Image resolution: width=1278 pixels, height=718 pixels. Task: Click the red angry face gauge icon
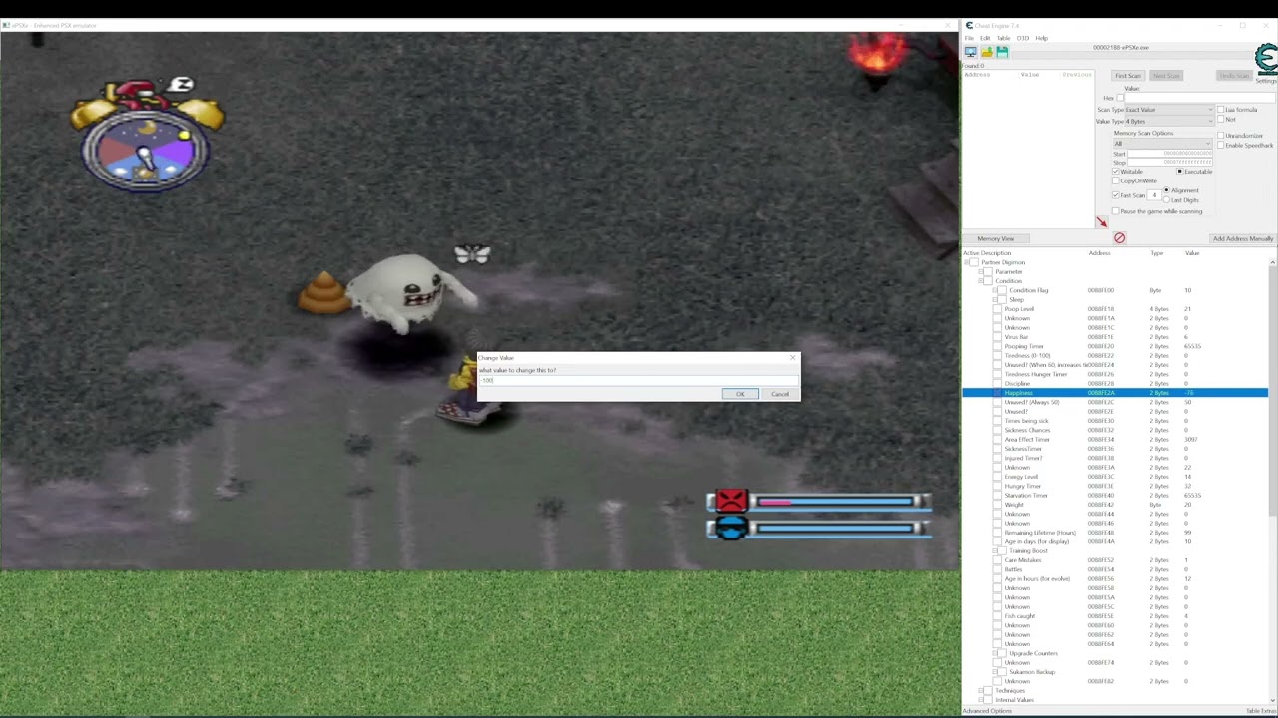click(732, 501)
